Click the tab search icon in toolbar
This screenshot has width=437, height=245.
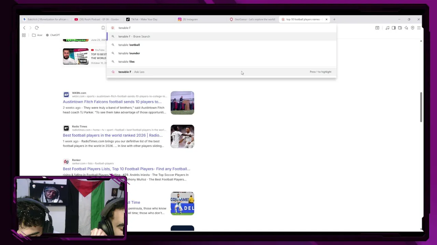[x=377, y=28]
